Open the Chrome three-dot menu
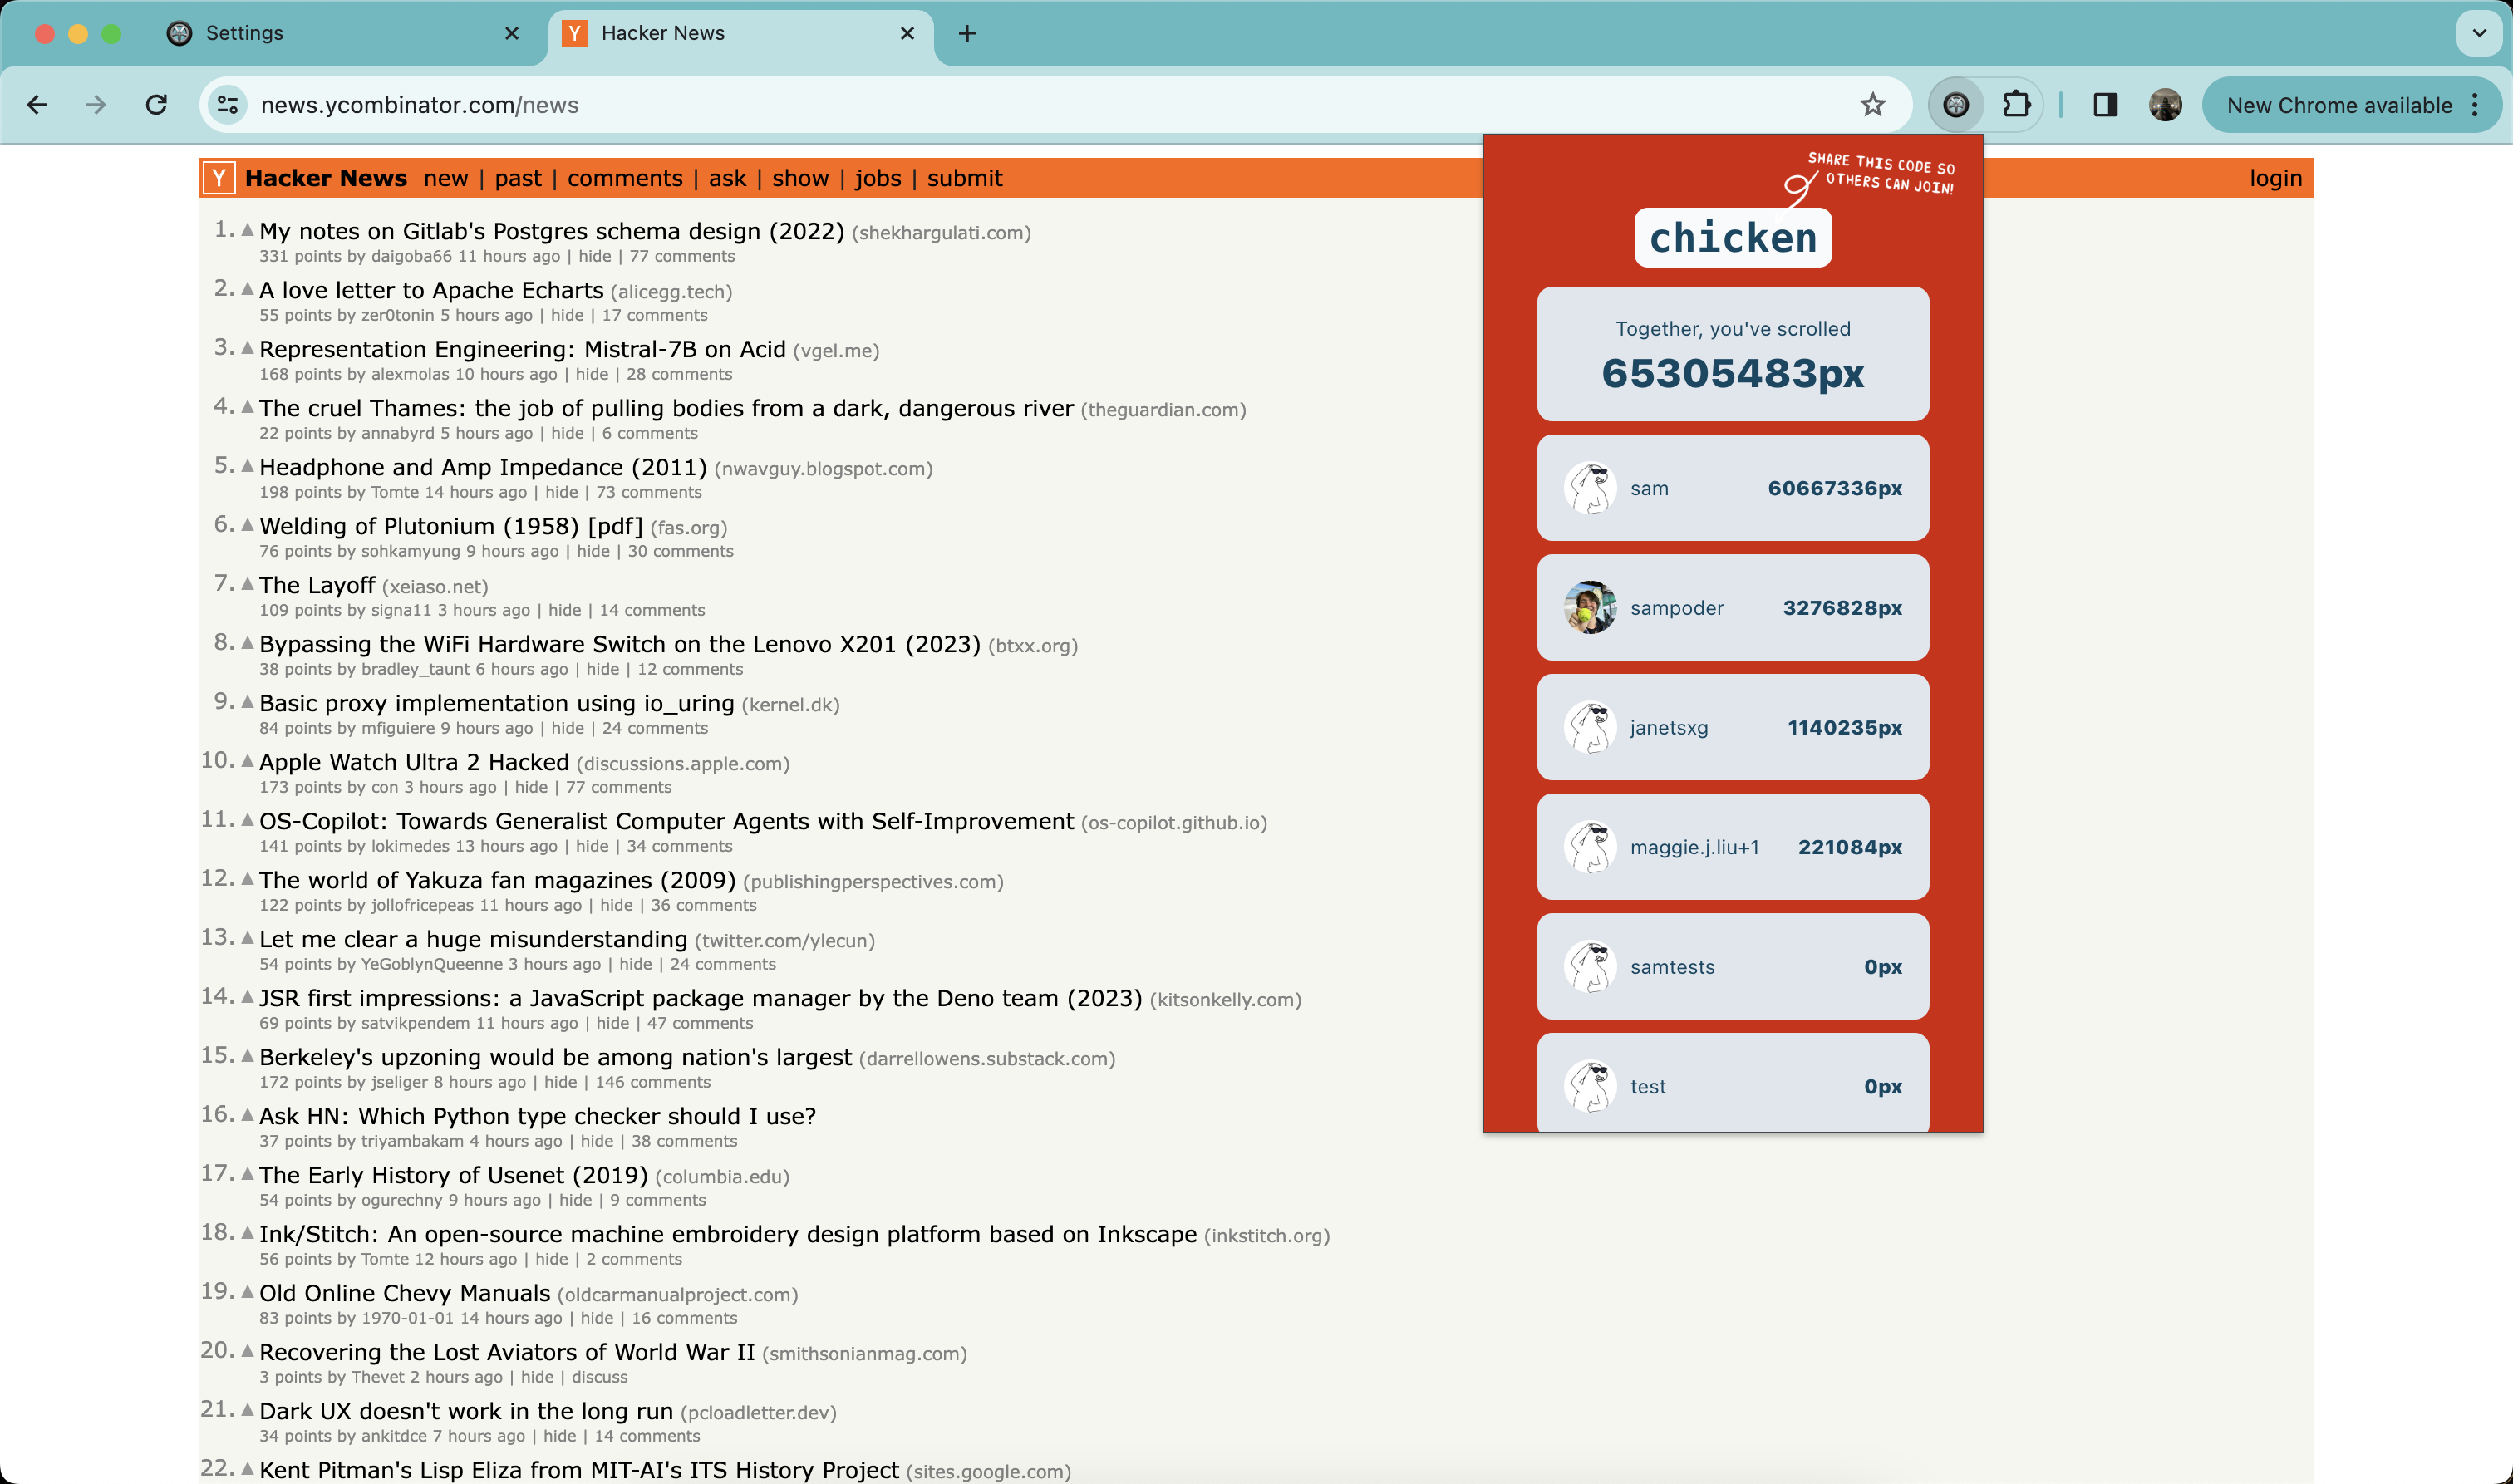 [x=2475, y=105]
